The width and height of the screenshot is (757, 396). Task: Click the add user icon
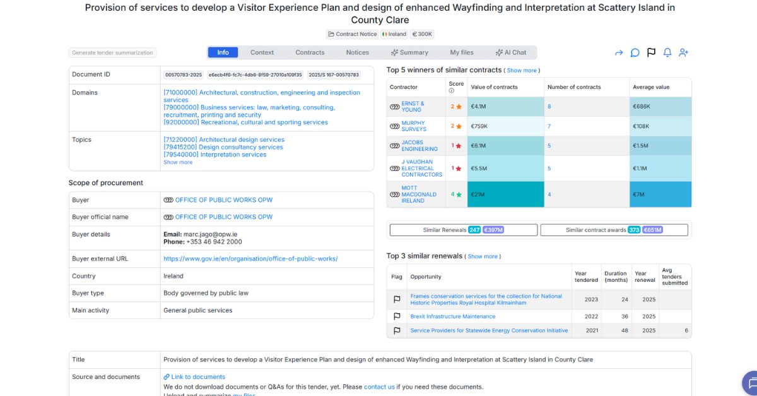pyautogui.click(x=683, y=53)
